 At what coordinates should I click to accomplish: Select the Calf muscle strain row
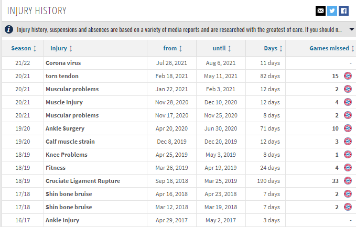(179, 142)
